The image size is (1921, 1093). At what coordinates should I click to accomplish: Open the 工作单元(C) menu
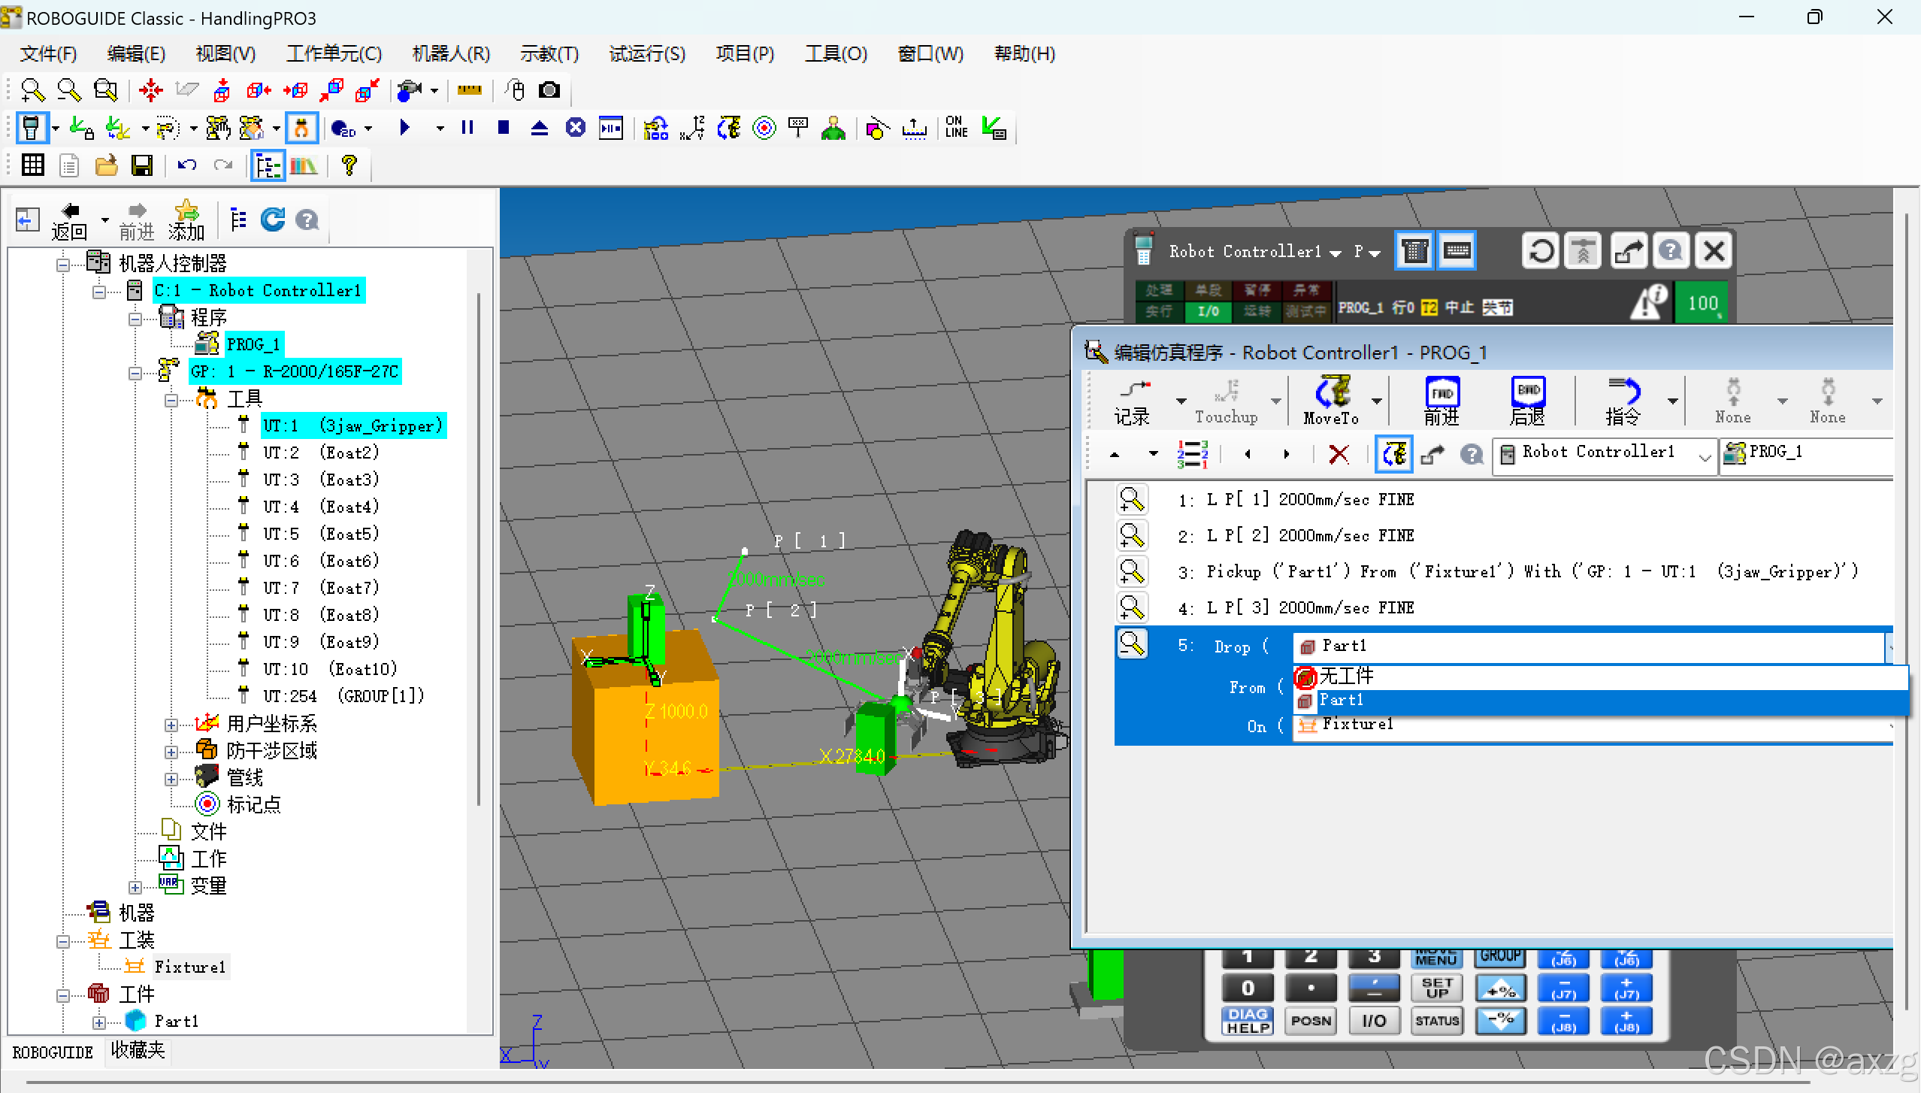pos(334,54)
